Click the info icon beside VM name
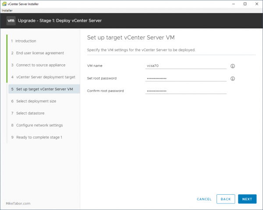 (232, 66)
